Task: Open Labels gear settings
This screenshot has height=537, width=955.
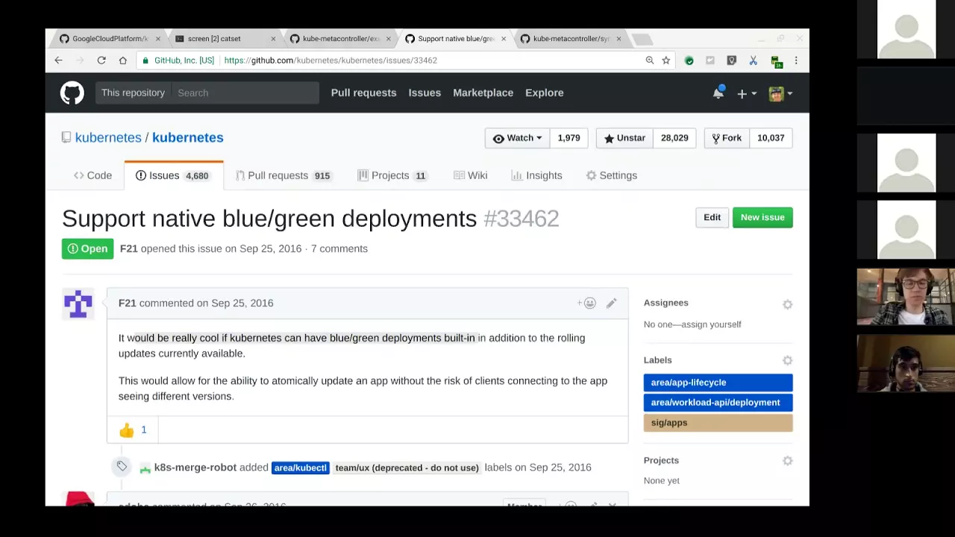Action: 787,360
